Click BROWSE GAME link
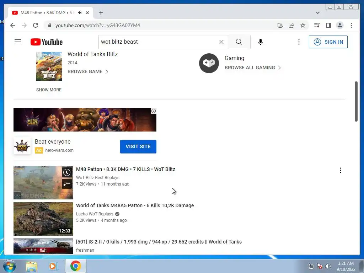Viewport: 364px width, 273px height. click(x=88, y=71)
